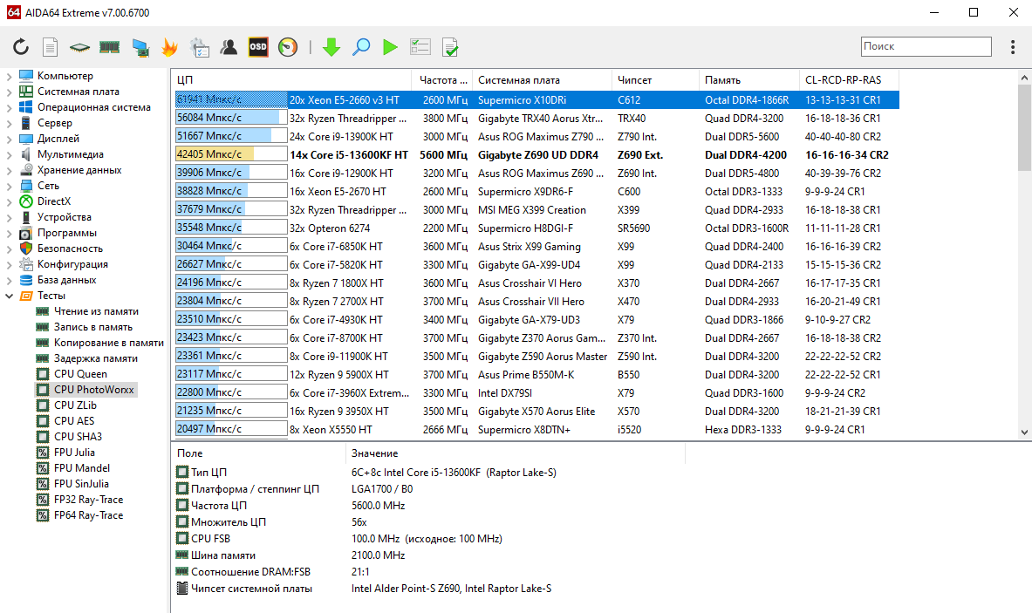Sort by CL-RCD-RP-RAS column header
This screenshot has width=1032, height=613.
(x=849, y=79)
